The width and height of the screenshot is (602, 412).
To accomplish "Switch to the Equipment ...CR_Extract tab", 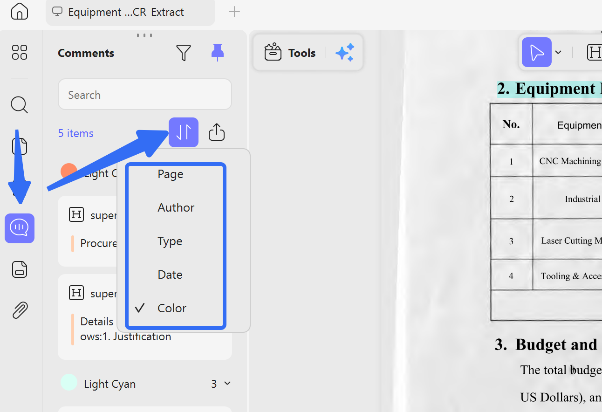I will pos(130,12).
